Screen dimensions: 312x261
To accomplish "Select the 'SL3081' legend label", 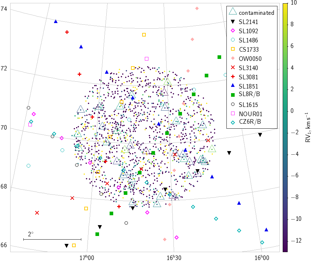I will click(x=248, y=77).
